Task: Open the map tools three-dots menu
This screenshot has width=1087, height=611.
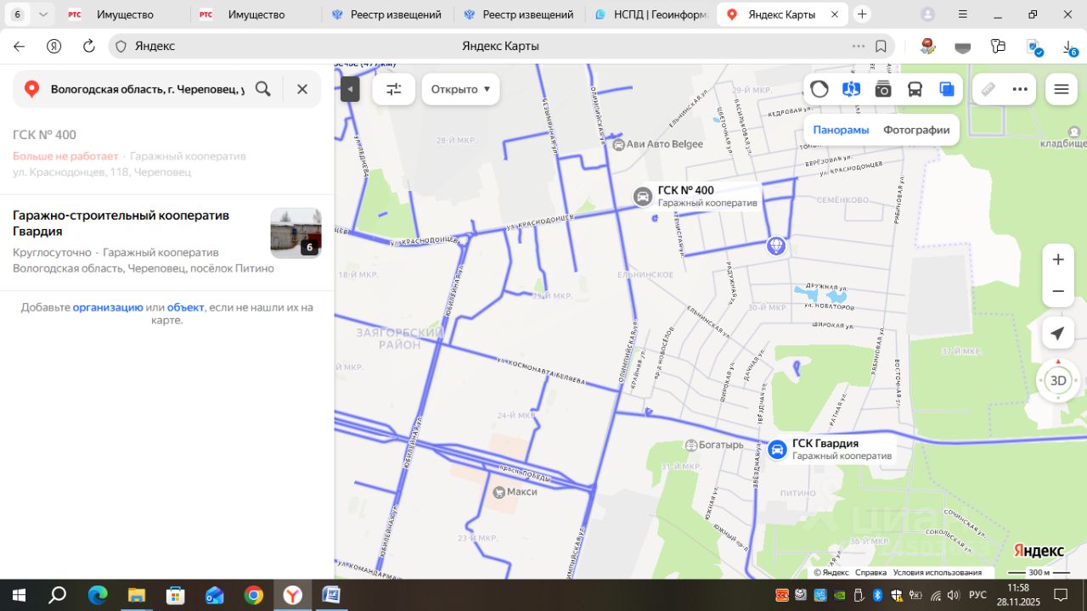Action: coord(1020,89)
